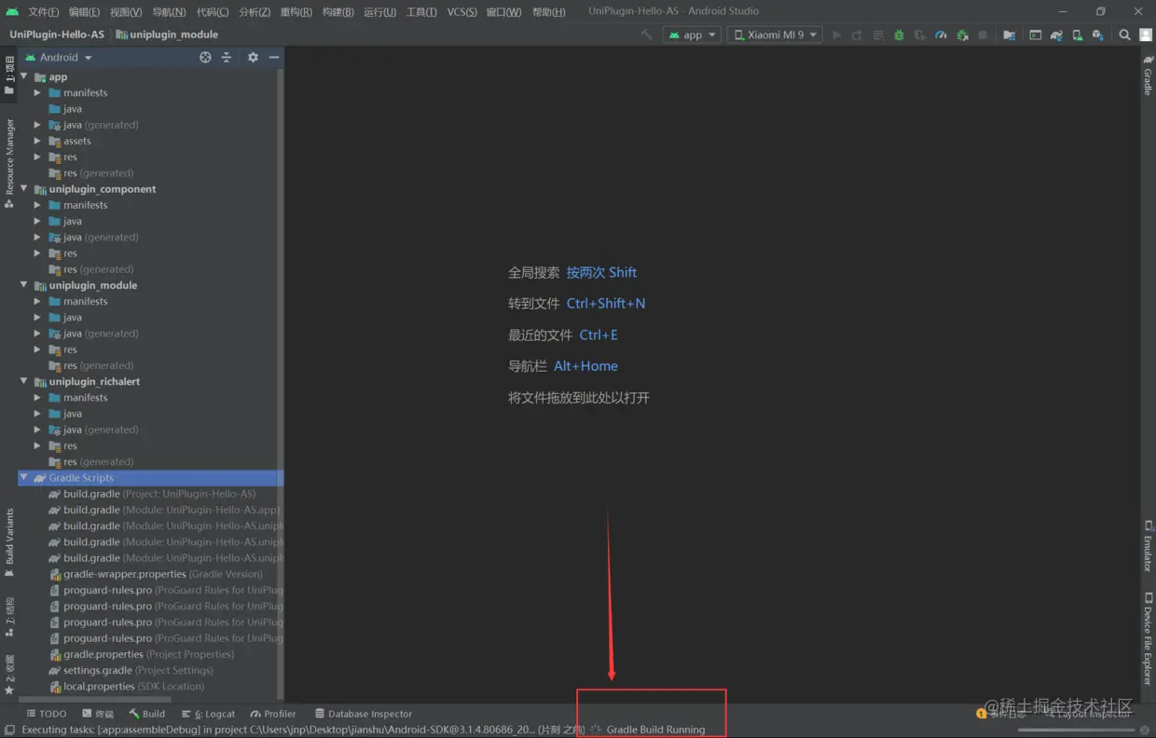
Task: Open the 视图(V) menu
Action: tap(126, 11)
